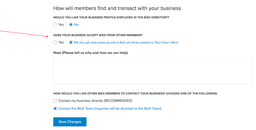
Task: Click the 'Yes' label text under directory question
Action: point(61,25)
